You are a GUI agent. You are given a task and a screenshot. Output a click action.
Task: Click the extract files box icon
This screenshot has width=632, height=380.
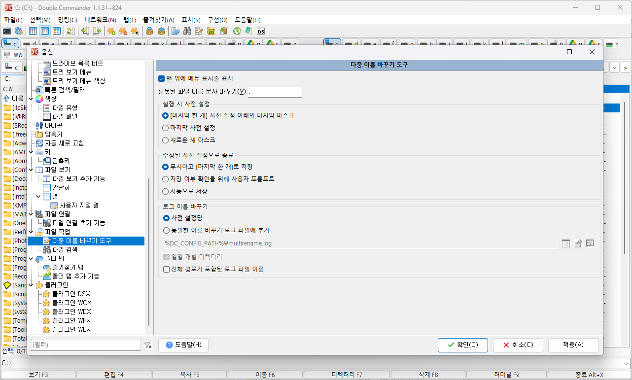[x=161, y=31]
